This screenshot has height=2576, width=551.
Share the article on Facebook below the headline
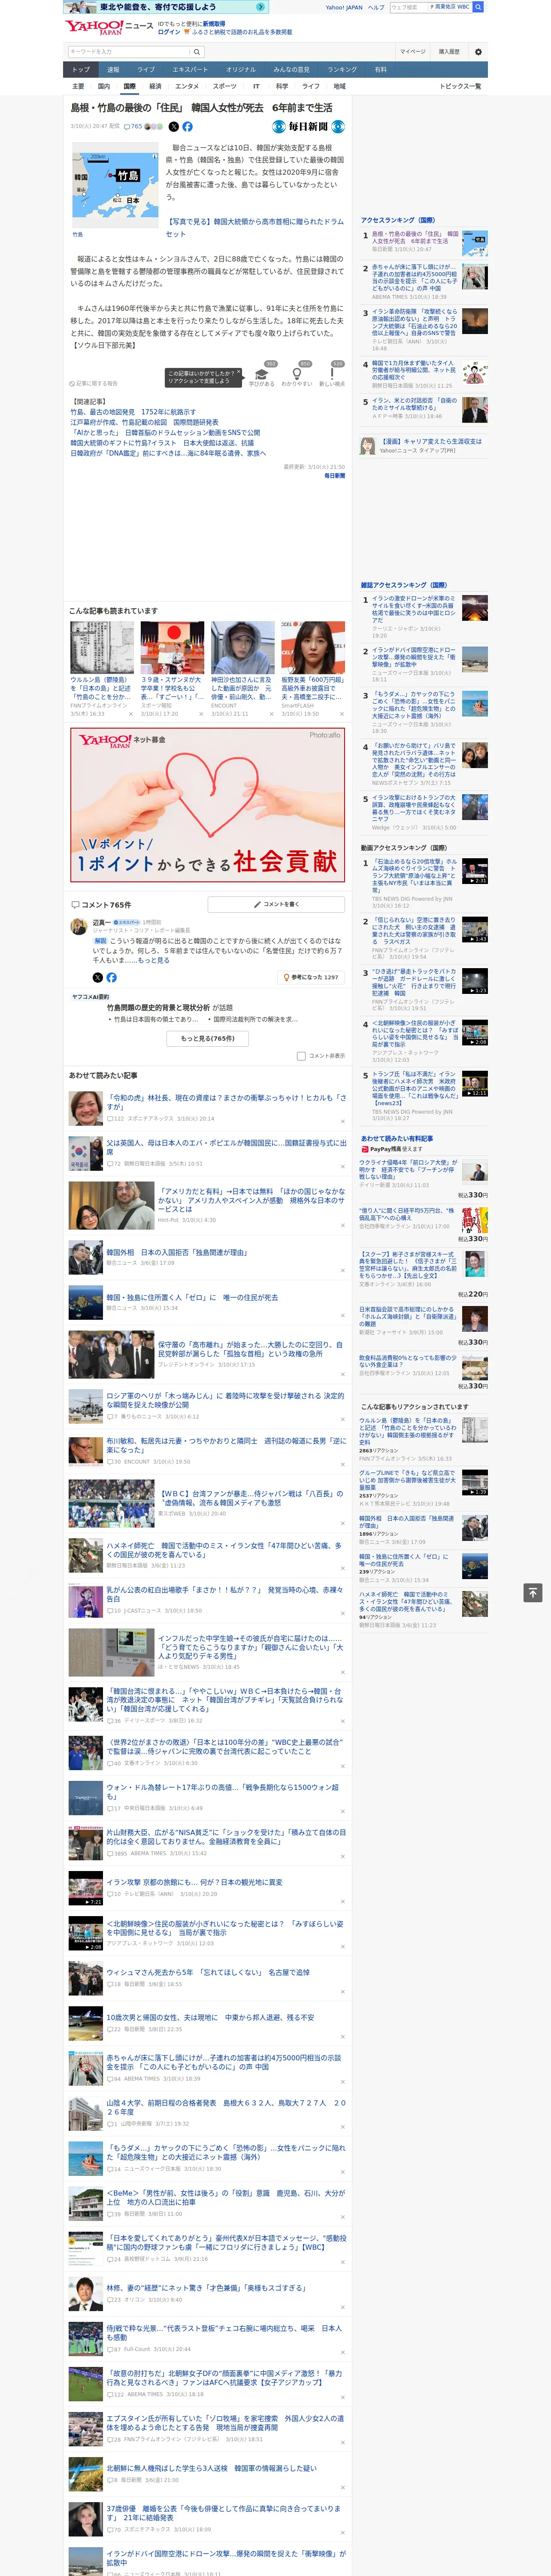(187, 127)
